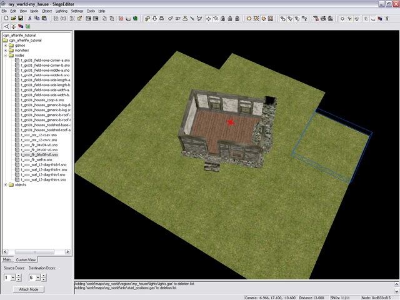Screen dimensions: 400x300
Task: Click the green flask toolbar icon
Action: [185, 19]
